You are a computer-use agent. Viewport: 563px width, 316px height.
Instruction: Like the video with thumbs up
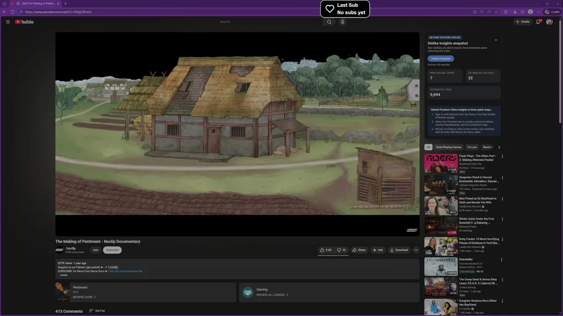point(326,250)
